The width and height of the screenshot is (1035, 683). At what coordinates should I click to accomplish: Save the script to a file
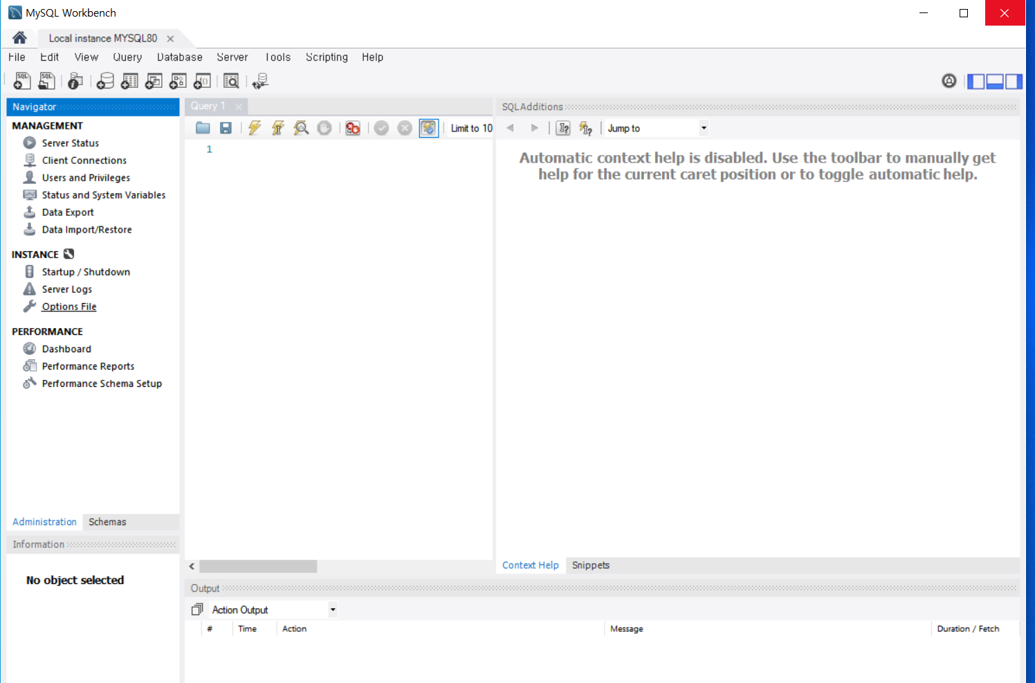[x=226, y=128]
